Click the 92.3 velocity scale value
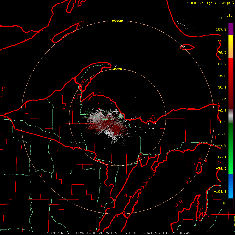The height and width of the screenshot is (235, 235). tap(222, 41)
